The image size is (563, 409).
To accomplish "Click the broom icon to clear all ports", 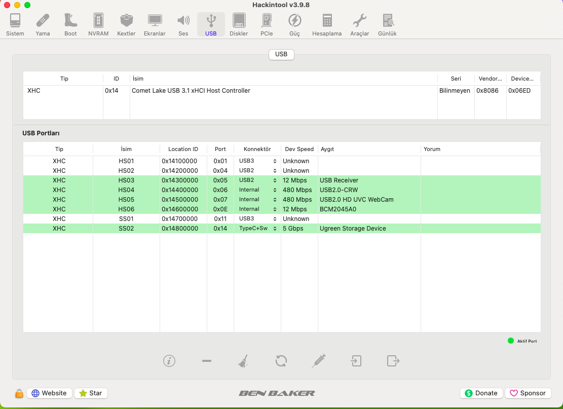I will (x=243, y=361).
